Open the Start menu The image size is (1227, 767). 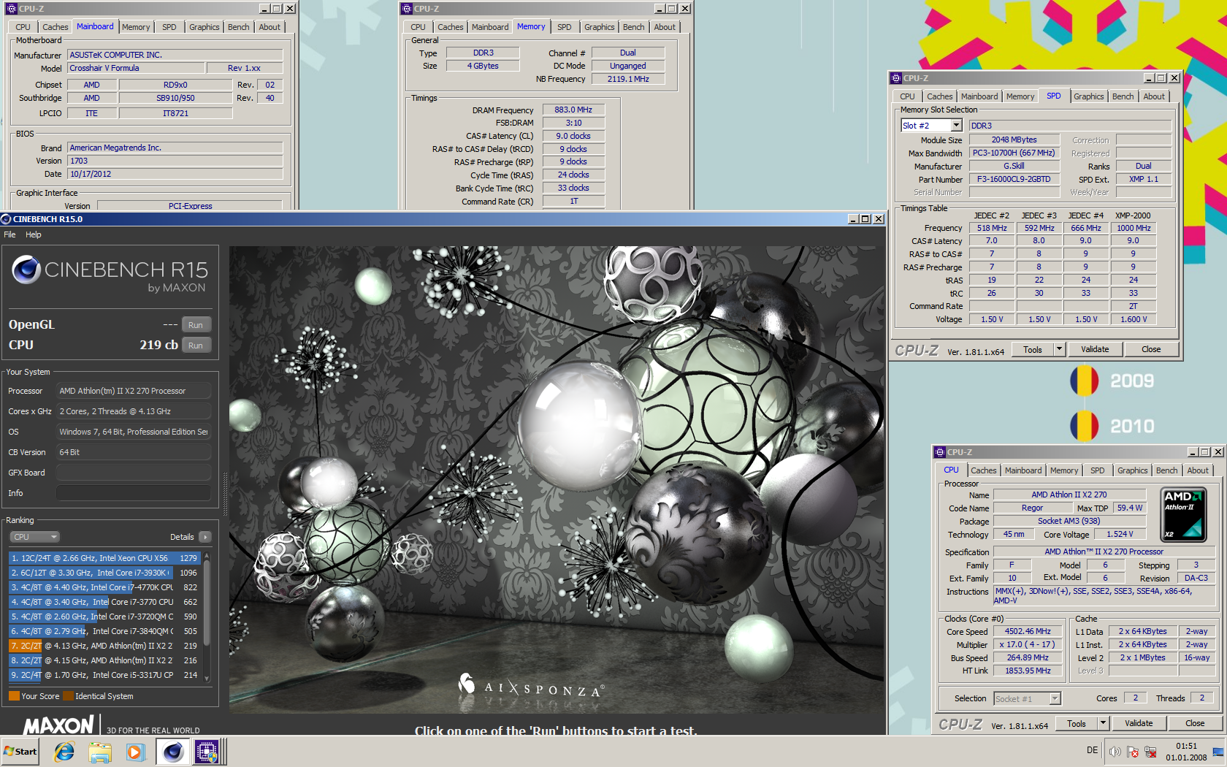[20, 751]
